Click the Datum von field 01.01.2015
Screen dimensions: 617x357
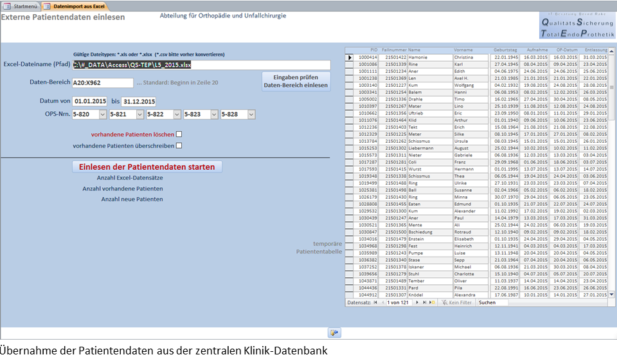pyautogui.click(x=90, y=101)
